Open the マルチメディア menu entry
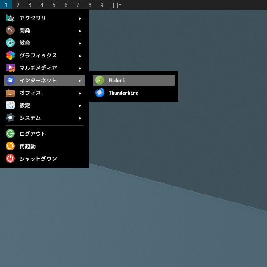The image size is (267, 267). click(x=44, y=68)
